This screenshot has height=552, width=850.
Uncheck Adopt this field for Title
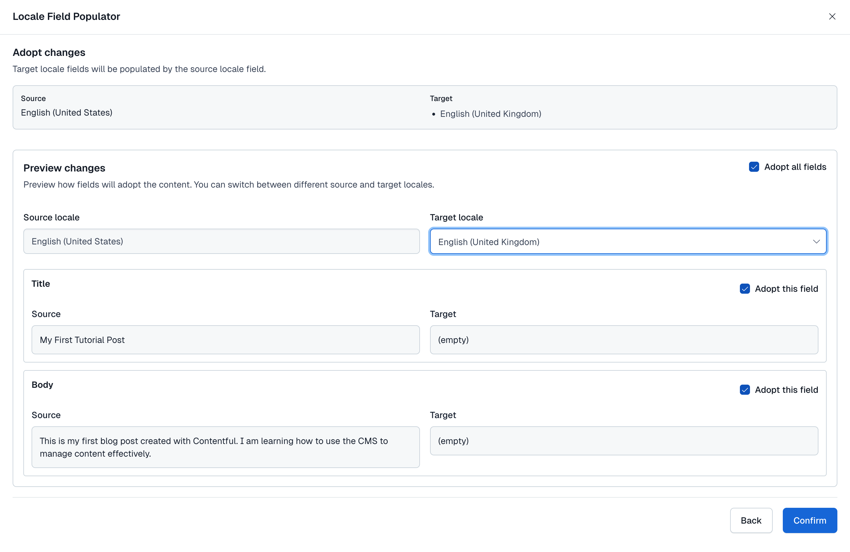(x=744, y=289)
